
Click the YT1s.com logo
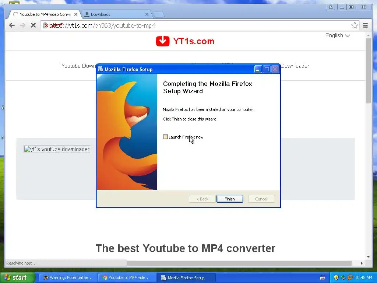[x=185, y=41]
